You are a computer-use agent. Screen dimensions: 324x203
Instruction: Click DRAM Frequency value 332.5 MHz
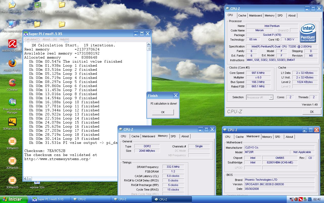click(x=173, y=167)
